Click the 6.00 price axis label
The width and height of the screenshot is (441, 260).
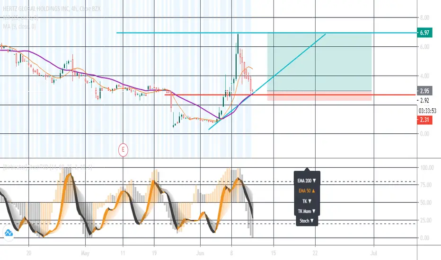click(x=424, y=47)
